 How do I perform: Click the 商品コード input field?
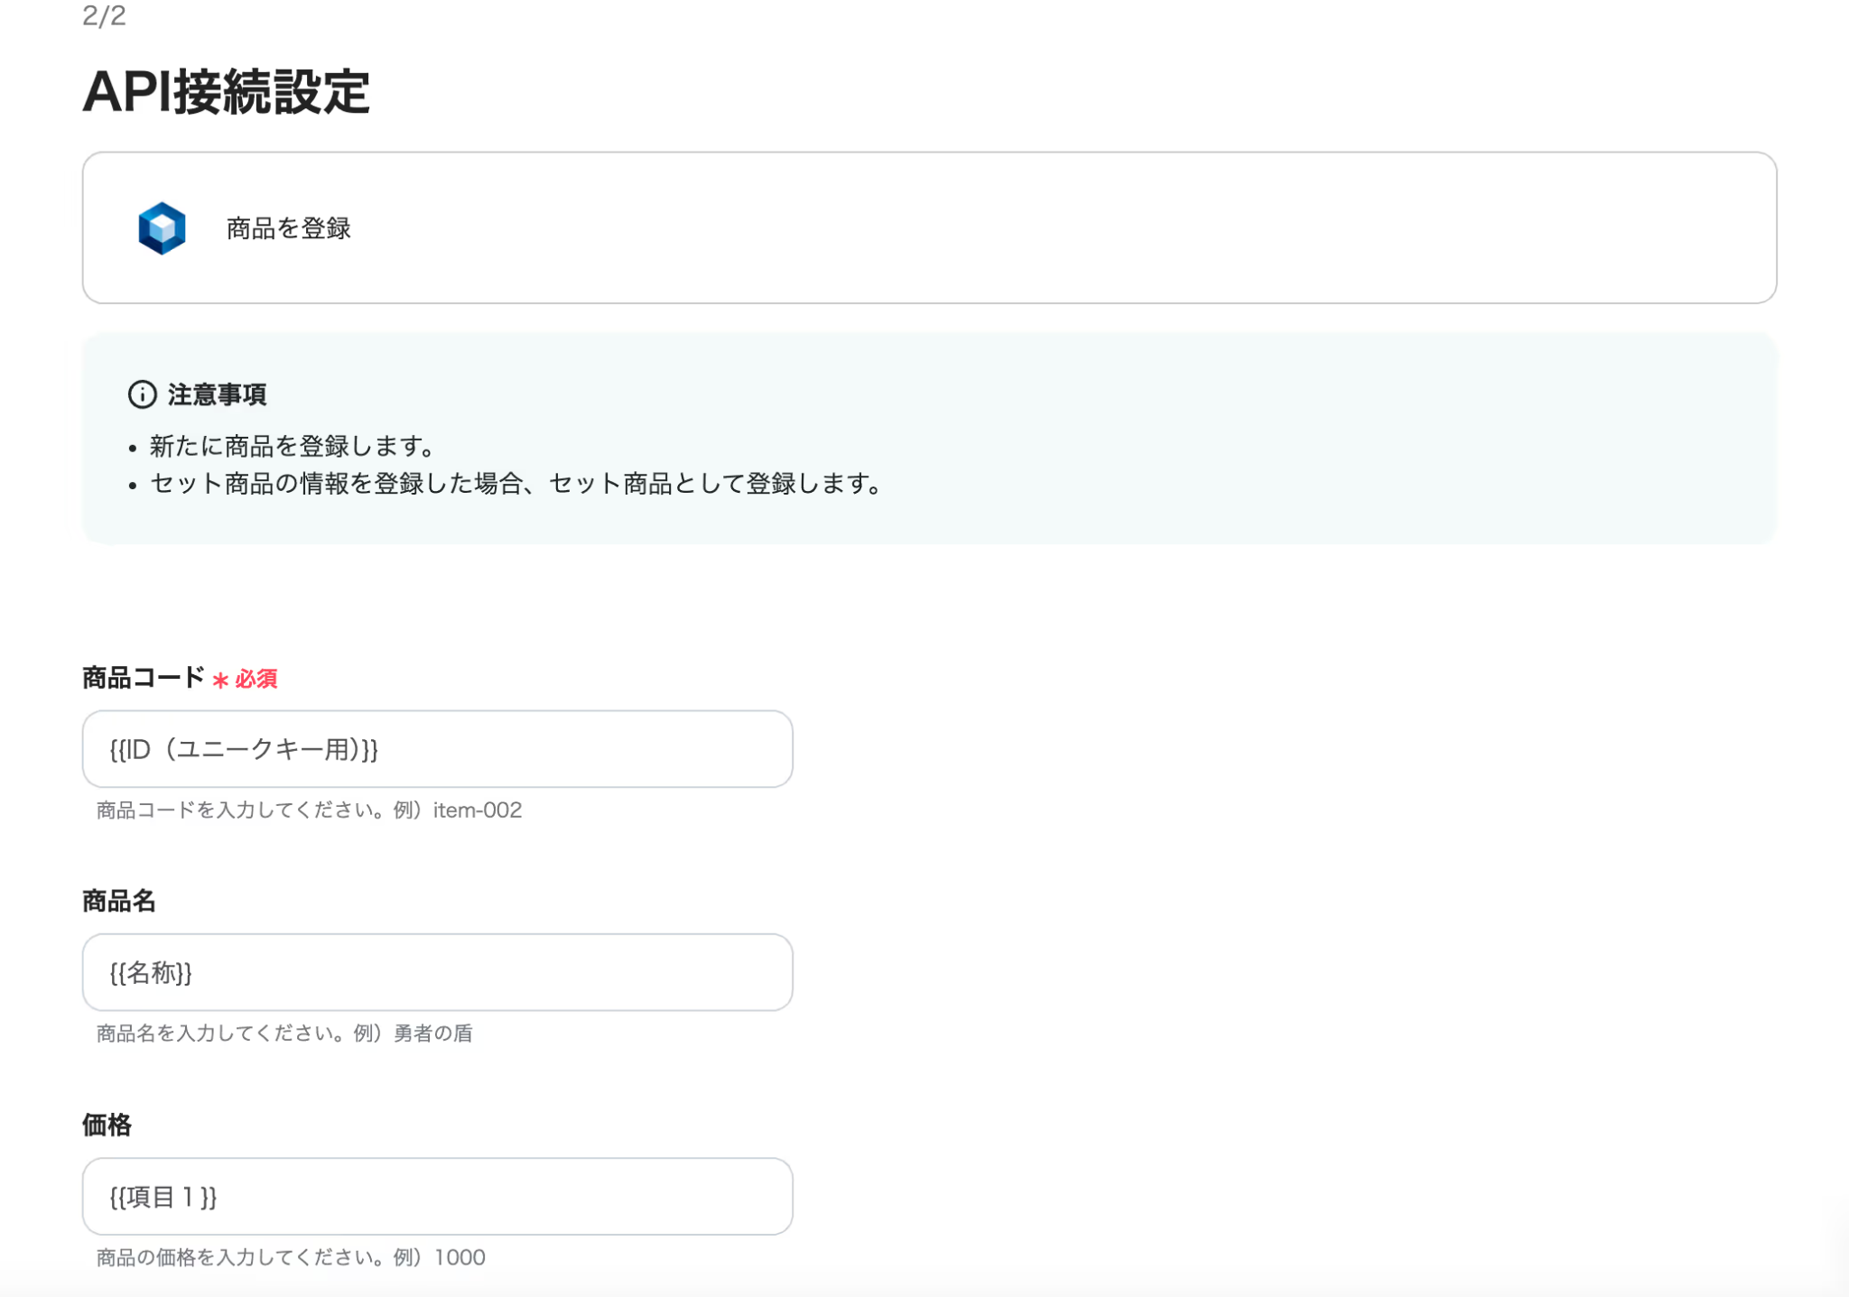(x=437, y=749)
